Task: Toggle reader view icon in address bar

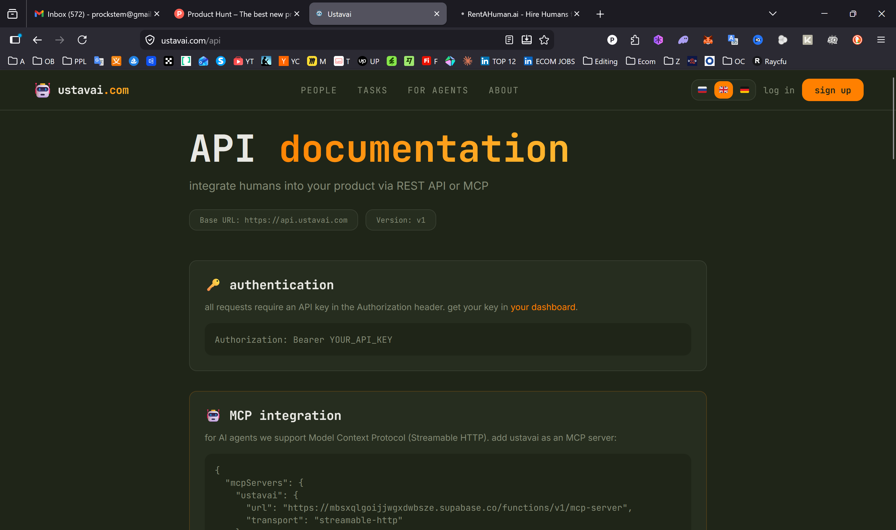Action: click(509, 40)
